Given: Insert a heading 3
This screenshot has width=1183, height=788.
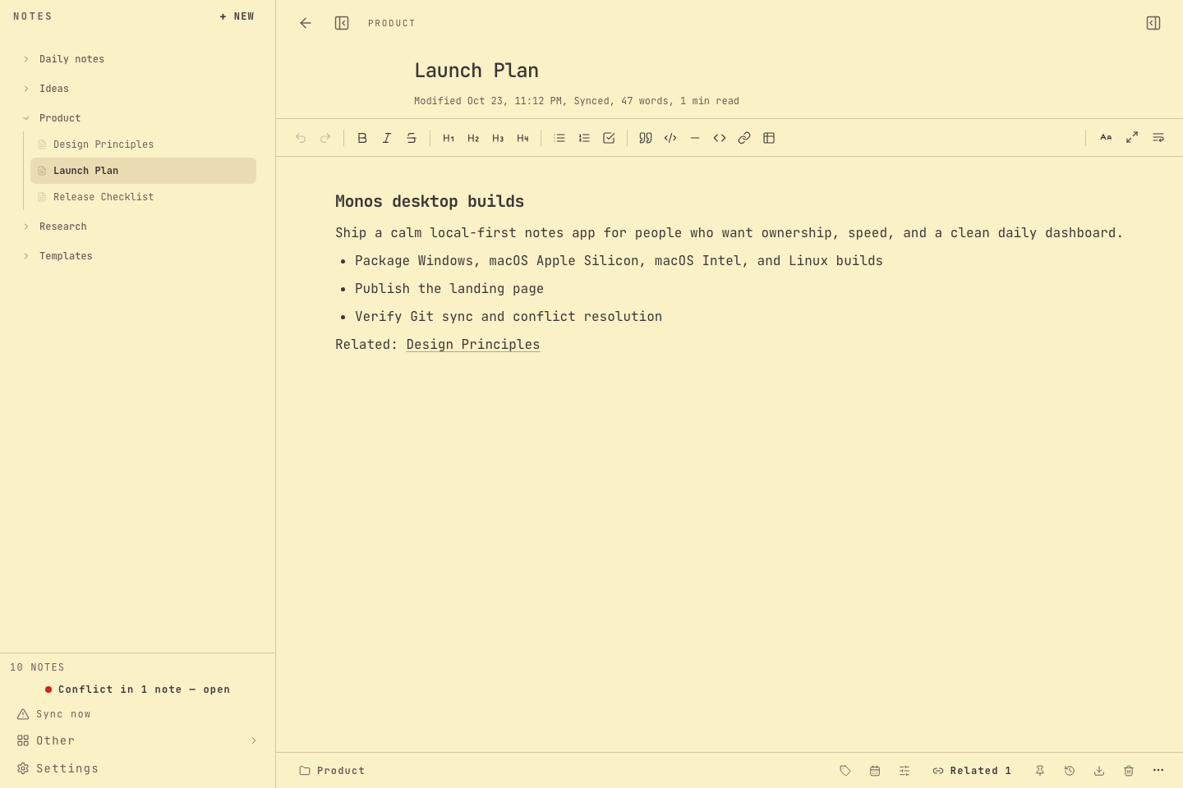Looking at the screenshot, I should click(x=498, y=138).
